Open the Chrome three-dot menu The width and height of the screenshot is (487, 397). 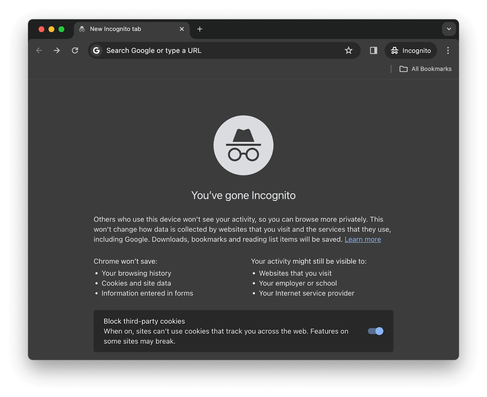tap(448, 50)
